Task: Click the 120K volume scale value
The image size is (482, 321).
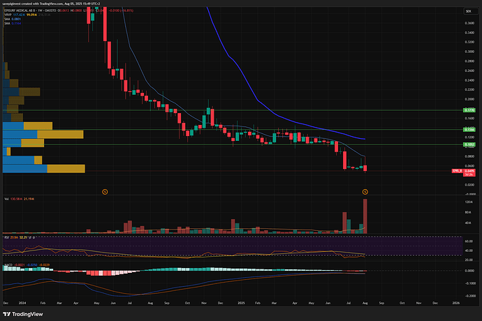Action: click(x=469, y=202)
